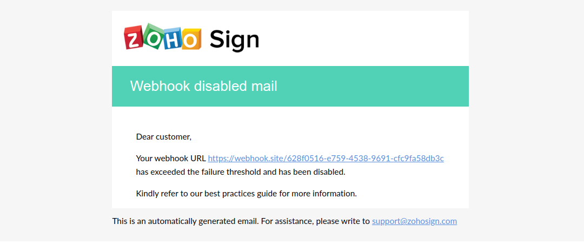584x244 pixels.
Task: Click the green O block in Zoho logo
Action: coord(152,36)
